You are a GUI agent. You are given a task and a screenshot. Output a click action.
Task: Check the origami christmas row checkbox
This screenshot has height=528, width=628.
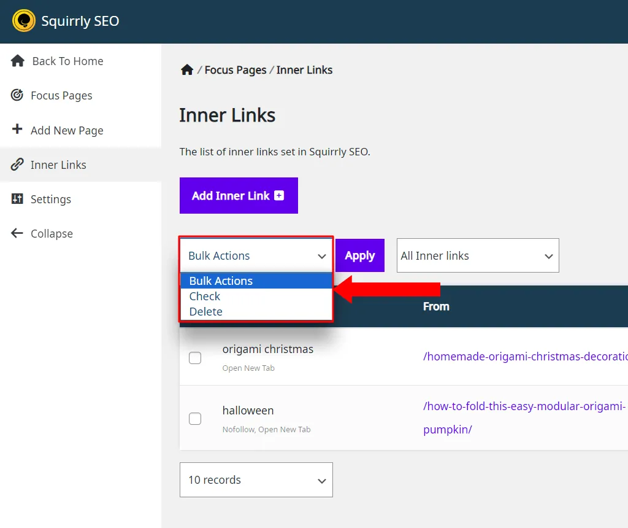[x=195, y=357]
